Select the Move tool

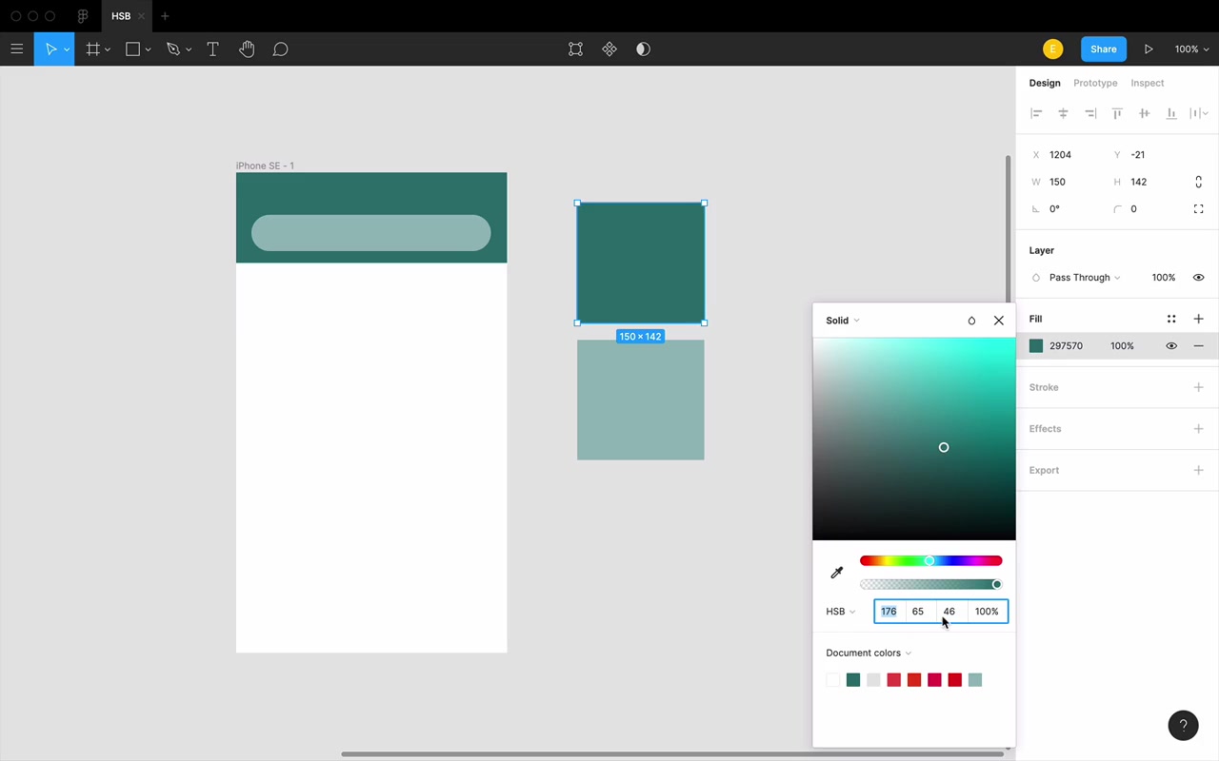click(50, 49)
